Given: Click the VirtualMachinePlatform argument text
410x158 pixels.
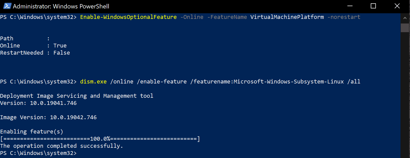Looking at the screenshot, I should (287, 17).
